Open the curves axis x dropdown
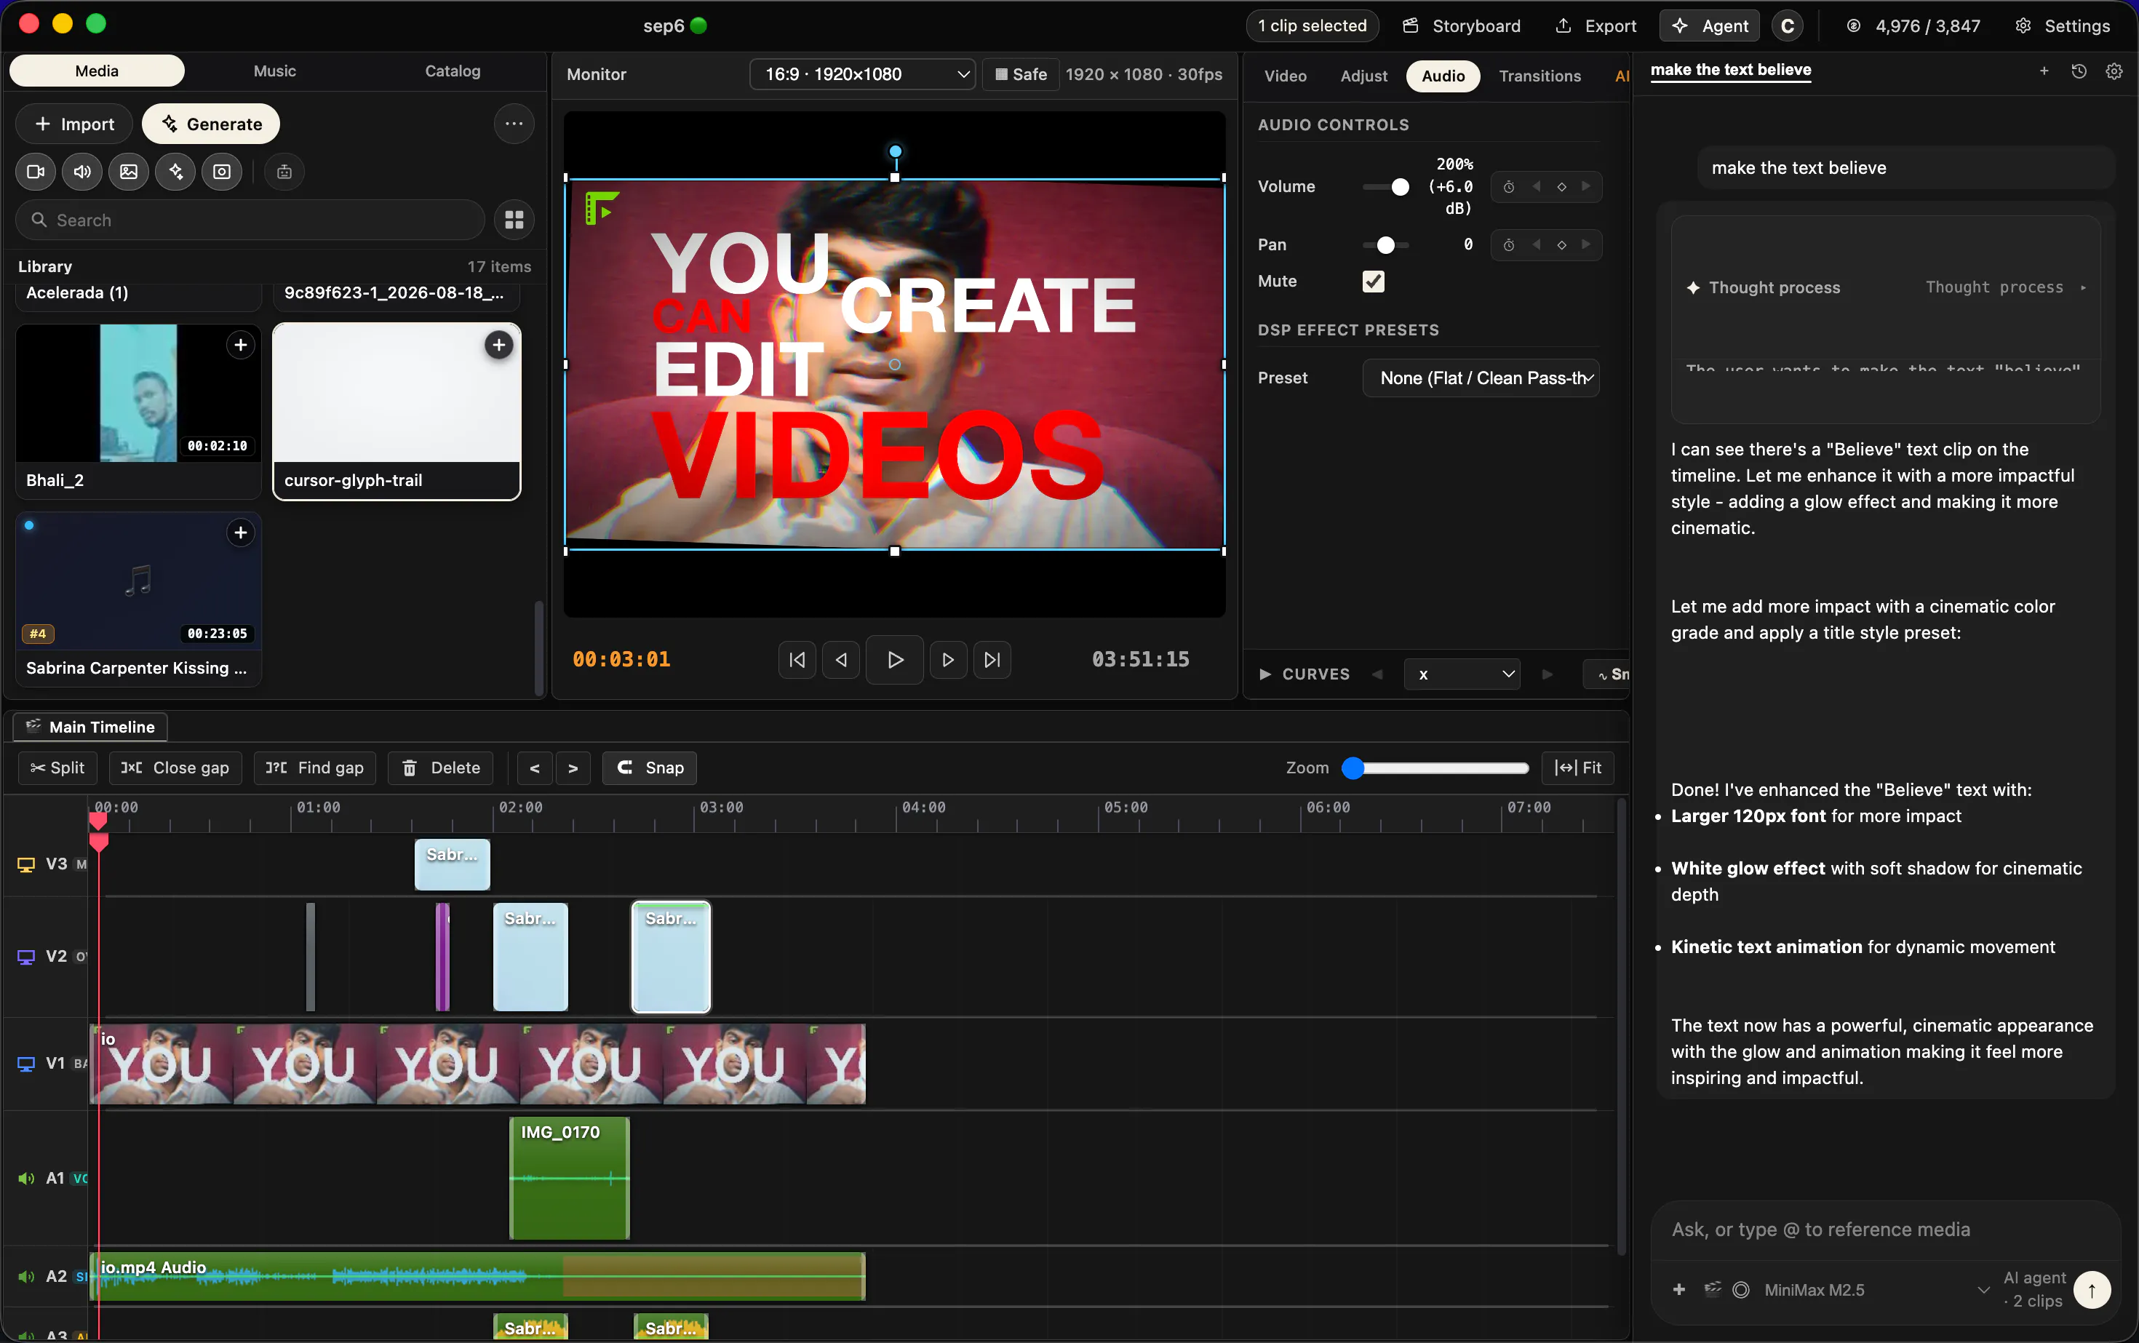This screenshot has height=1343, width=2139. [1462, 674]
